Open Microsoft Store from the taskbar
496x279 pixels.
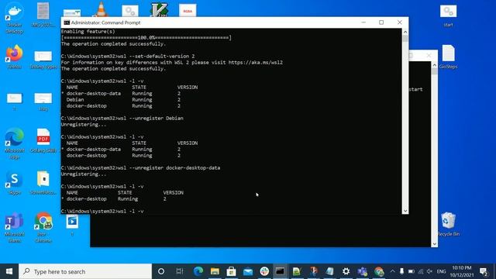click(x=231, y=271)
